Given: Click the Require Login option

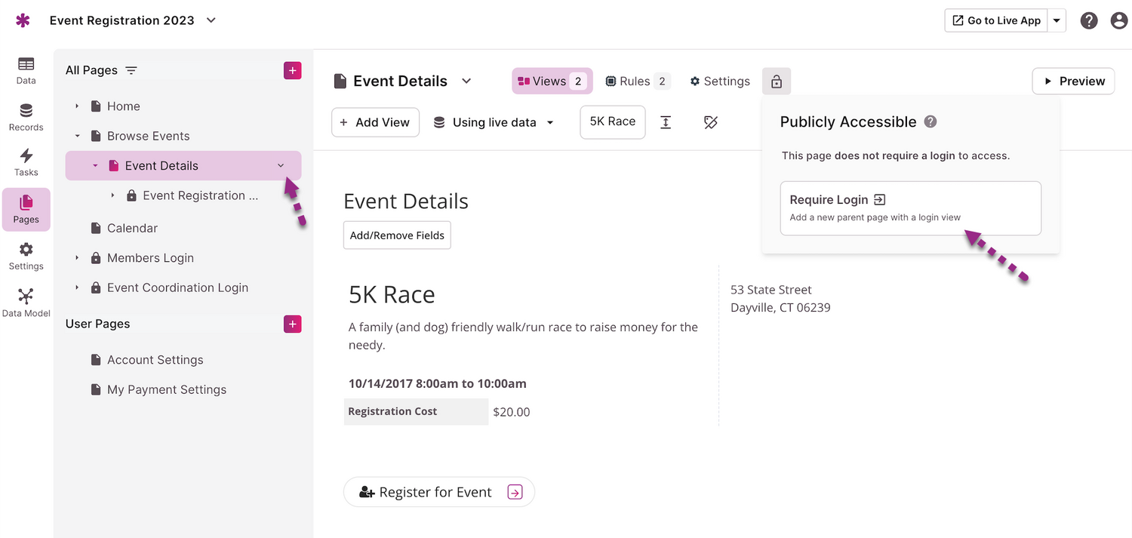Looking at the screenshot, I should (x=910, y=208).
